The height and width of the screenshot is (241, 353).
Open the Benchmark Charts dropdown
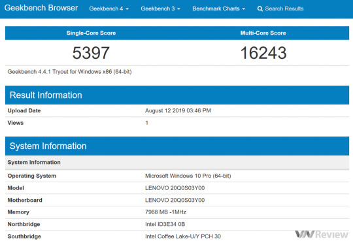pyautogui.click(x=218, y=8)
